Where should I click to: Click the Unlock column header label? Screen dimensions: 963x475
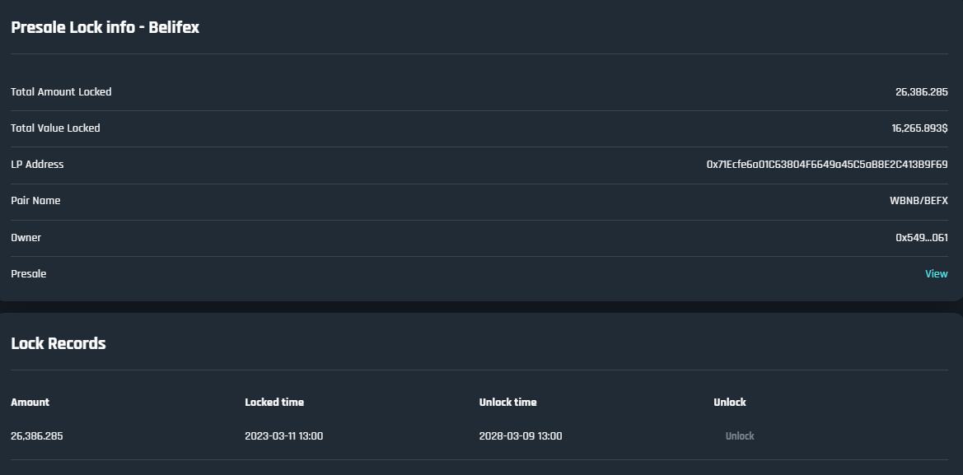click(x=729, y=403)
